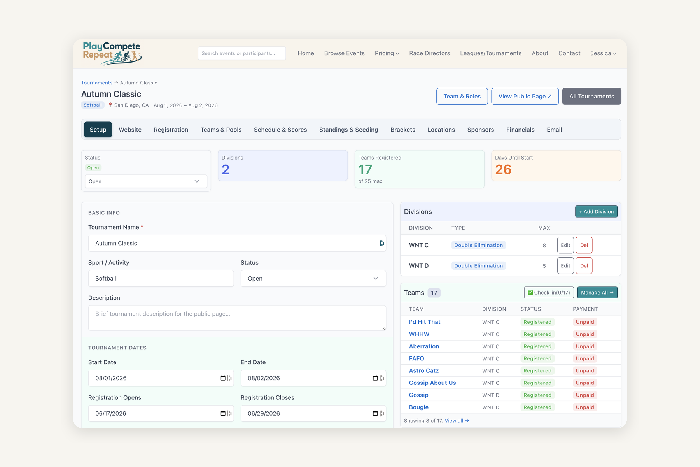Click the bars icon in Registration Closes field

tap(382, 413)
